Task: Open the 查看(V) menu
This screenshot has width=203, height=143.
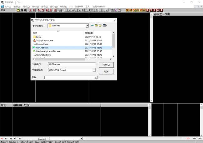Action: [17, 7]
